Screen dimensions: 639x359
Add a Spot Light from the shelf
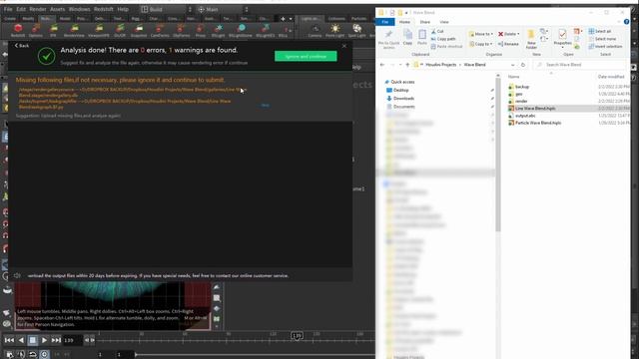click(357, 31)
